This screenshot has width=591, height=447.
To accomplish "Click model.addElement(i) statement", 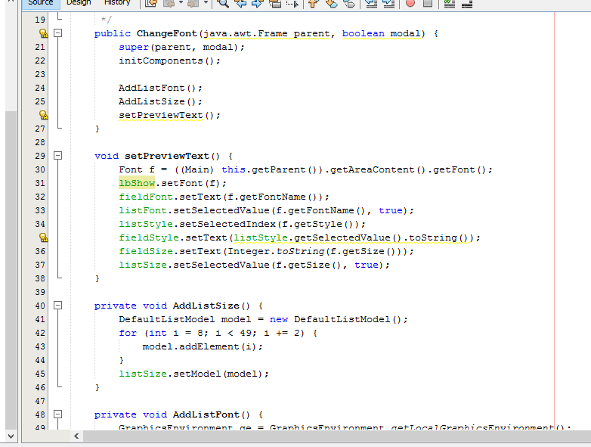I will [x=203, y=346].
